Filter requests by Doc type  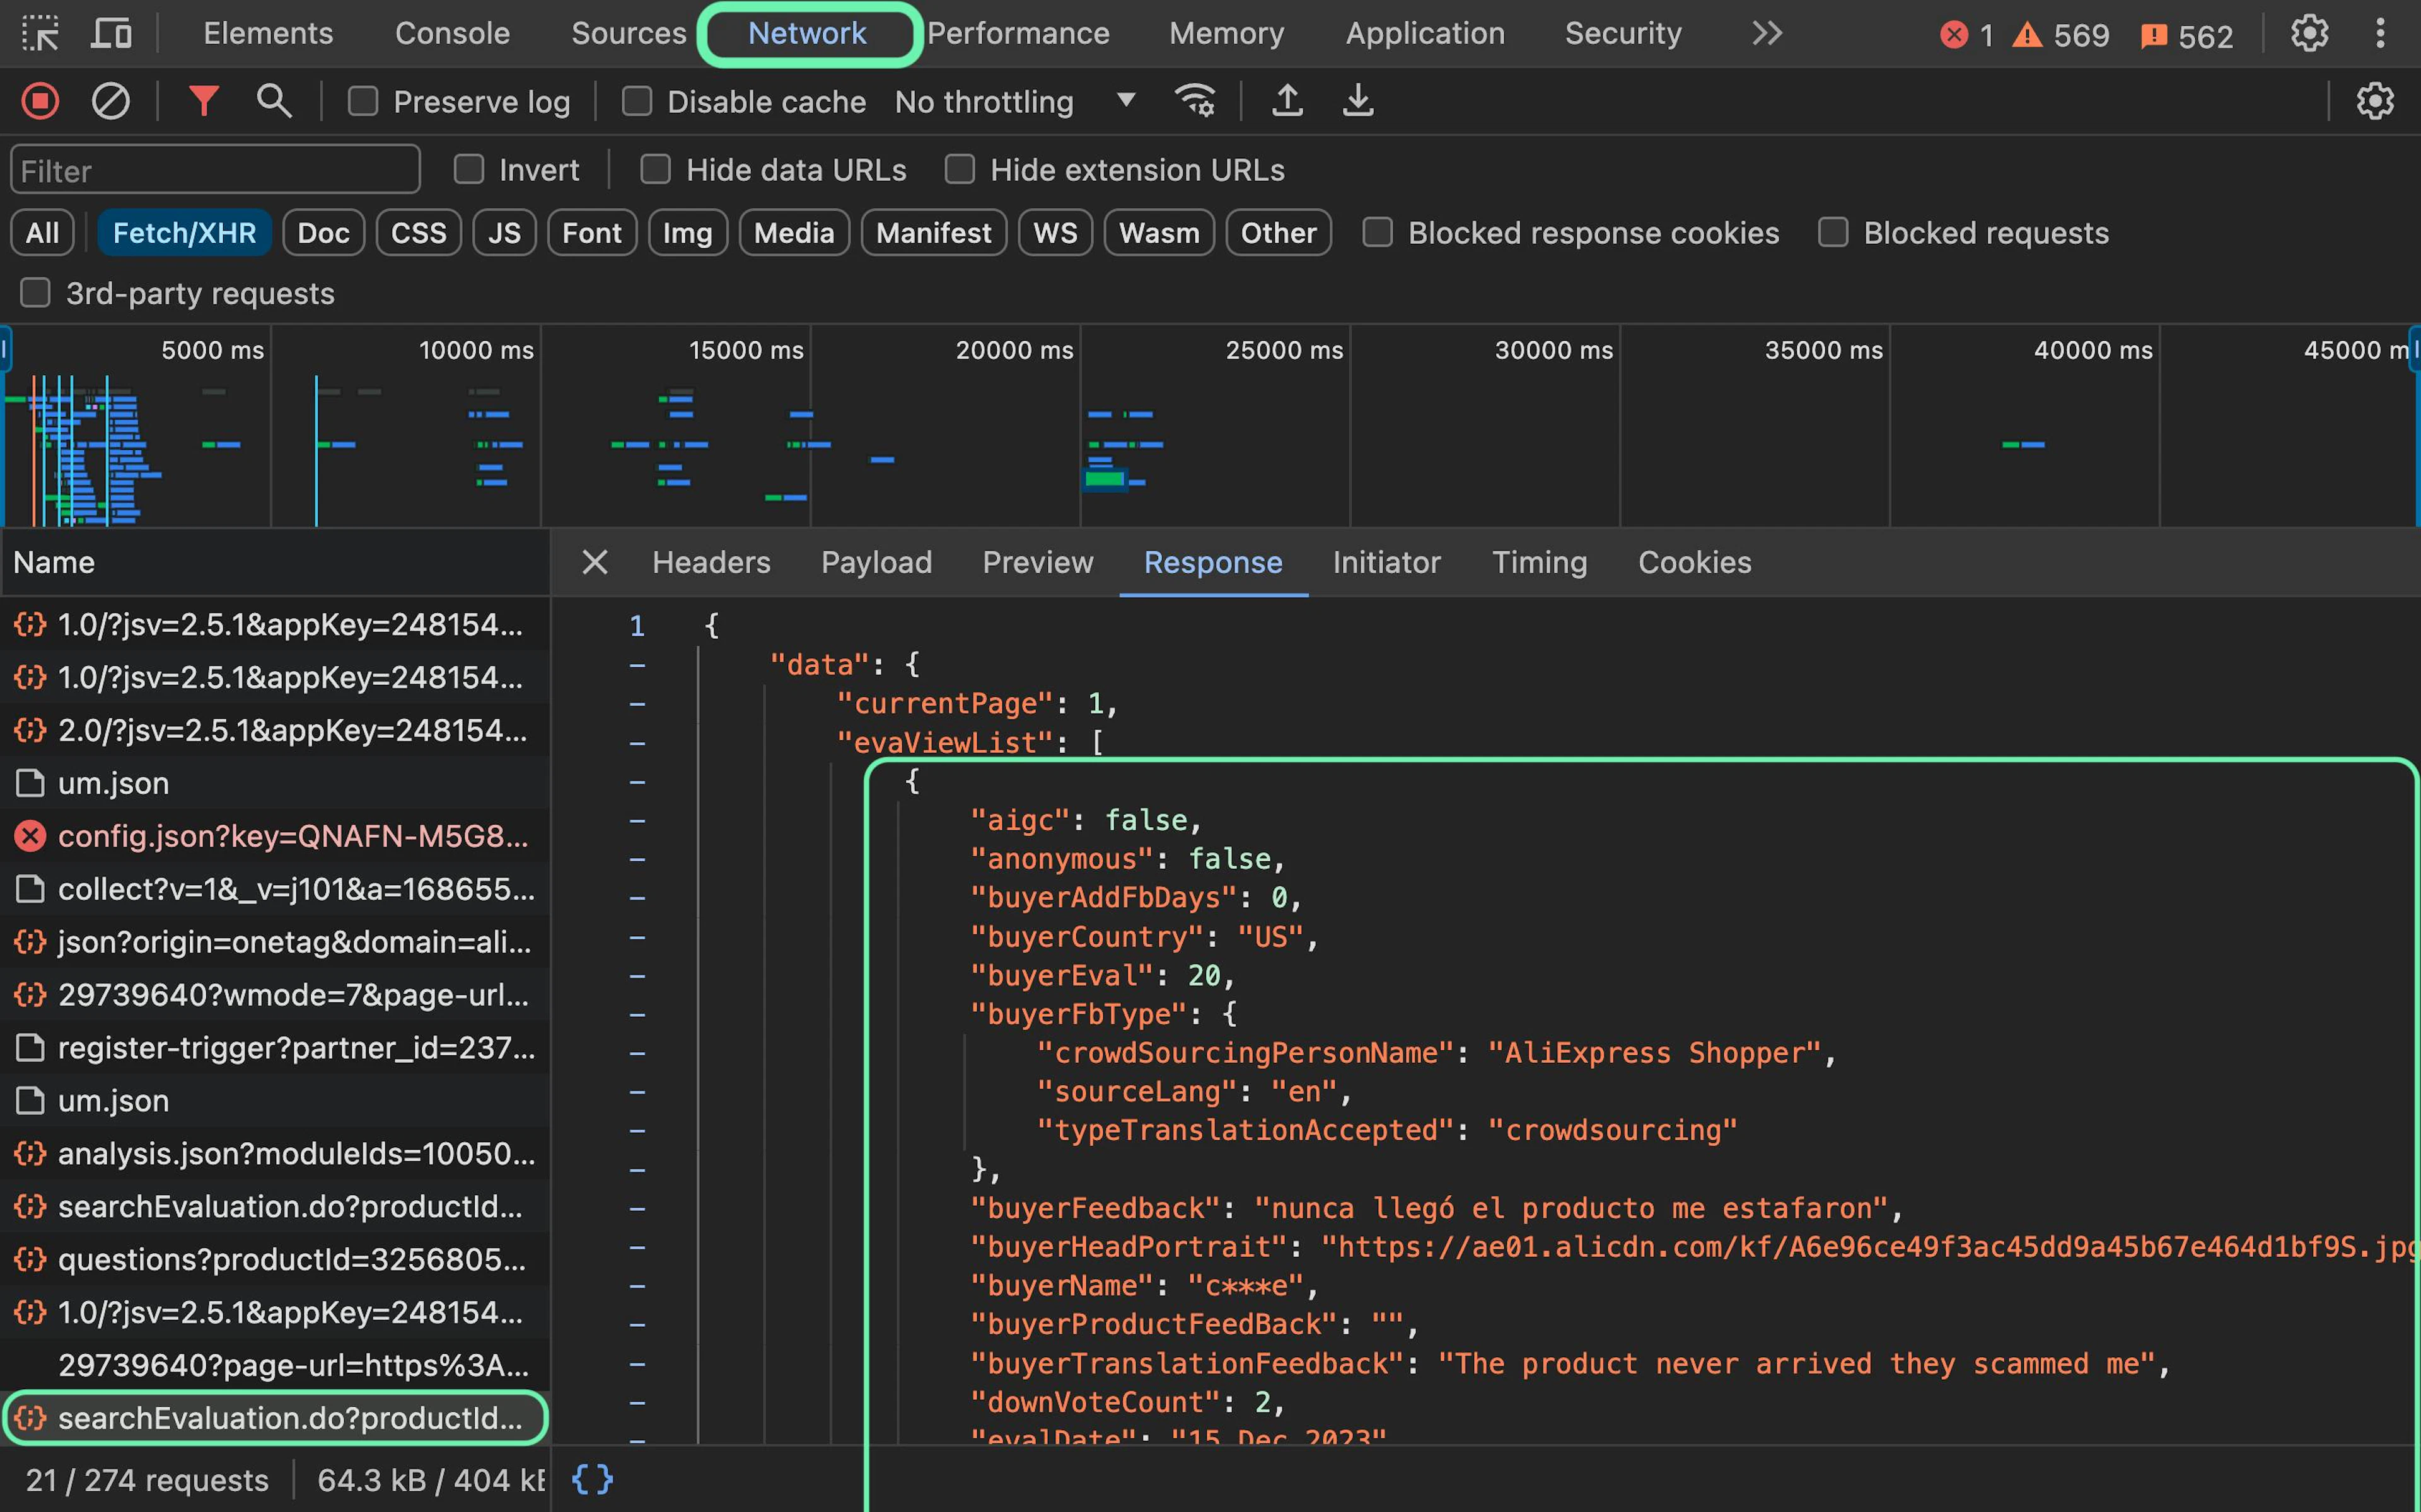[323, 233]
